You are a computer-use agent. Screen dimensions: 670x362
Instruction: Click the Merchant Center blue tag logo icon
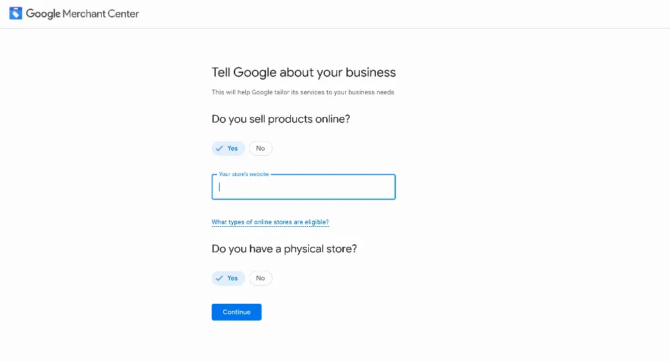16,13
